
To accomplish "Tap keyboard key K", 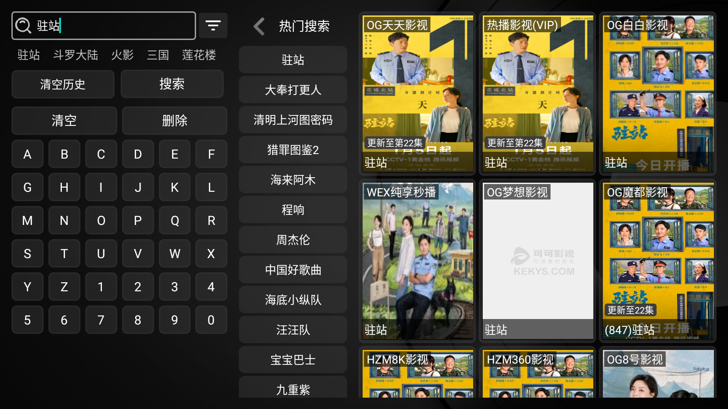I will [x=175, y=187].
